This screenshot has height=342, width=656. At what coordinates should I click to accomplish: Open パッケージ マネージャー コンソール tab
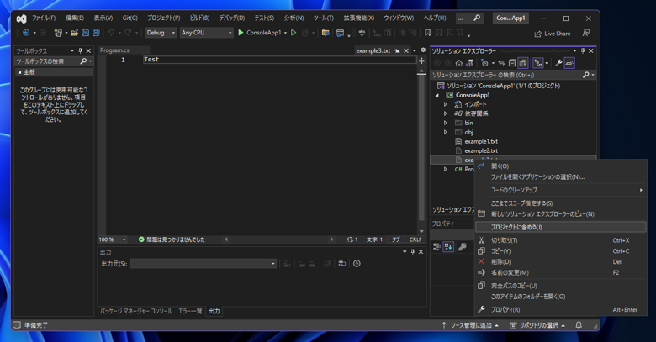[136, 311]
